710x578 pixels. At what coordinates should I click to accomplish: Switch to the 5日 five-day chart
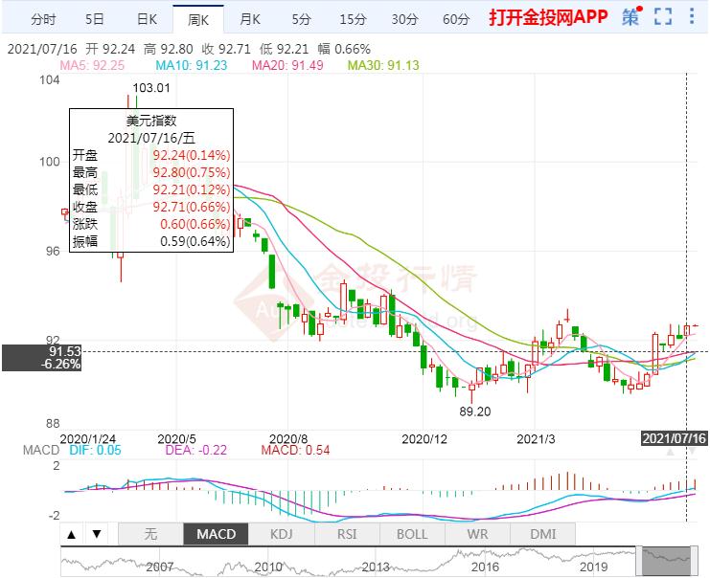click(x=95, y=18)
